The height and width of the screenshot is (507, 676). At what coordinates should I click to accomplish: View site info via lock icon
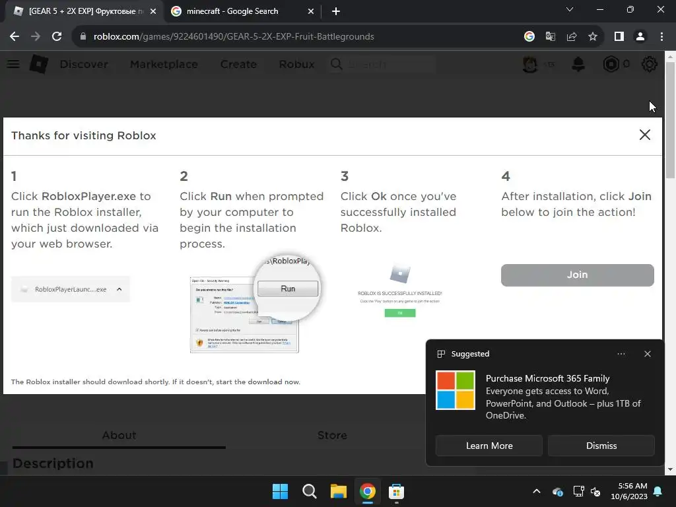[x=83, y=37]
